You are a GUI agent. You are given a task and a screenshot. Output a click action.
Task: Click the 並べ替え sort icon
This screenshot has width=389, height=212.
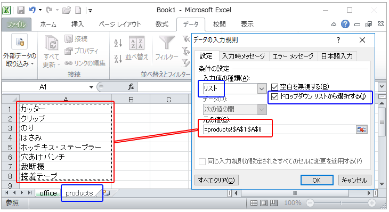[x=136, y=43]
